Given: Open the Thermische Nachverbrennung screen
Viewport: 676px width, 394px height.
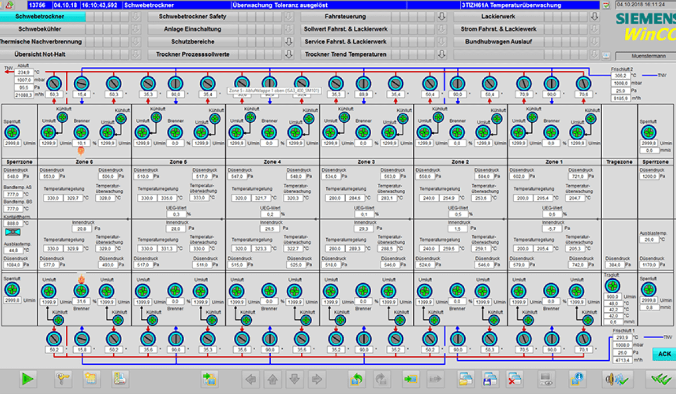Looking at the screenshot, I should pos(39,42).
